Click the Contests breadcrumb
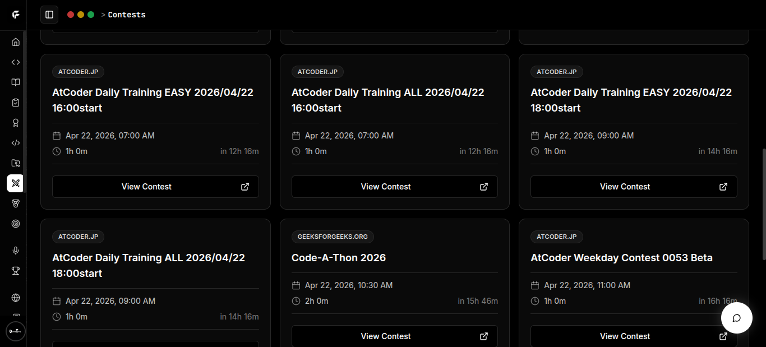This screenshot has width=766, height=347. pyautogui.click(x=127, y=15)
